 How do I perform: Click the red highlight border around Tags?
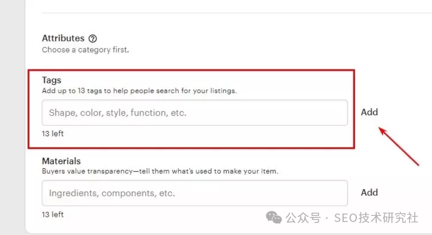(x=354, y=109)
